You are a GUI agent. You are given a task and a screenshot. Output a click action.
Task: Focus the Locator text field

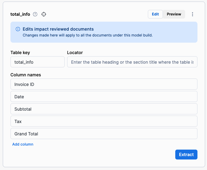point(132,62)
